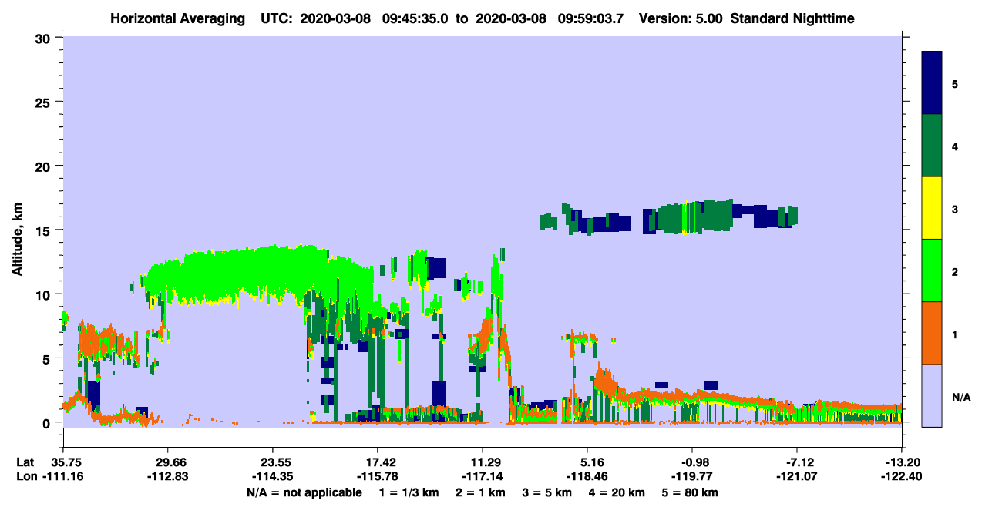1002x514 pixels.
Task: Click the dark green level 4 colorbar segment
Action: pyautogui.click(x=932, y=146)
